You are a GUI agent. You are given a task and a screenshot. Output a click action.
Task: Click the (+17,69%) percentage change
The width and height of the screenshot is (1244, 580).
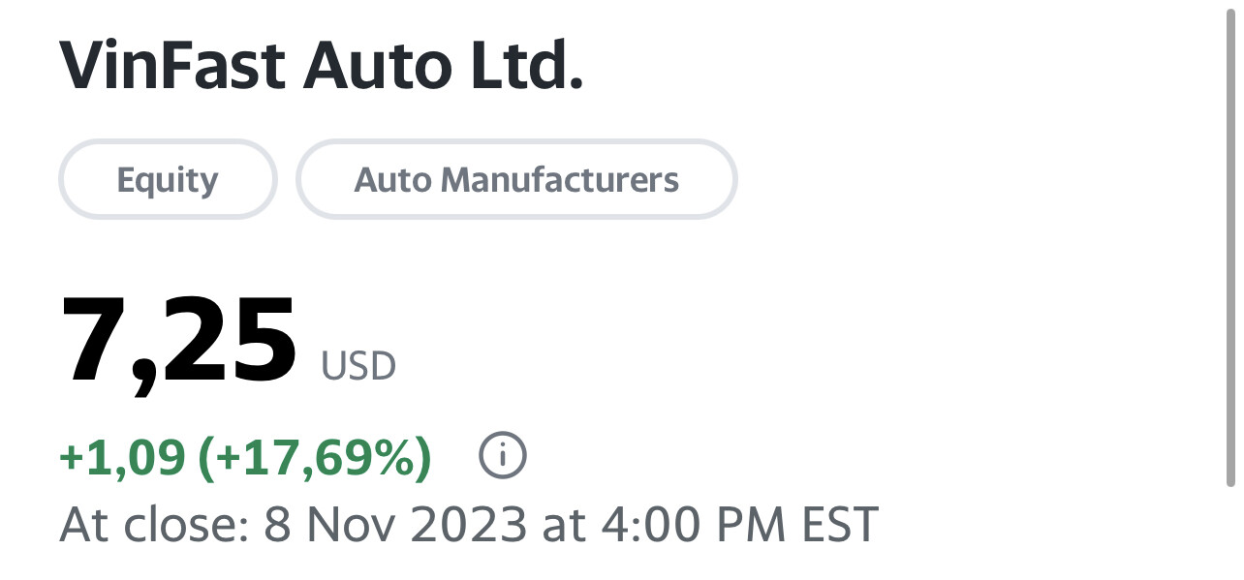tap(314, 457)
